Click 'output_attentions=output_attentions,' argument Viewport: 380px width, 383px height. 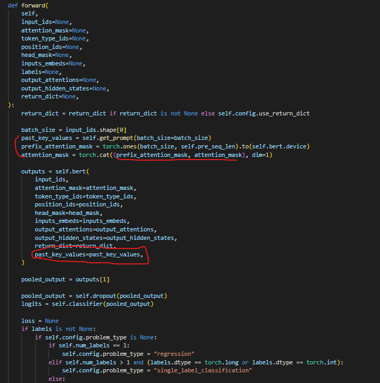point(96,230)
